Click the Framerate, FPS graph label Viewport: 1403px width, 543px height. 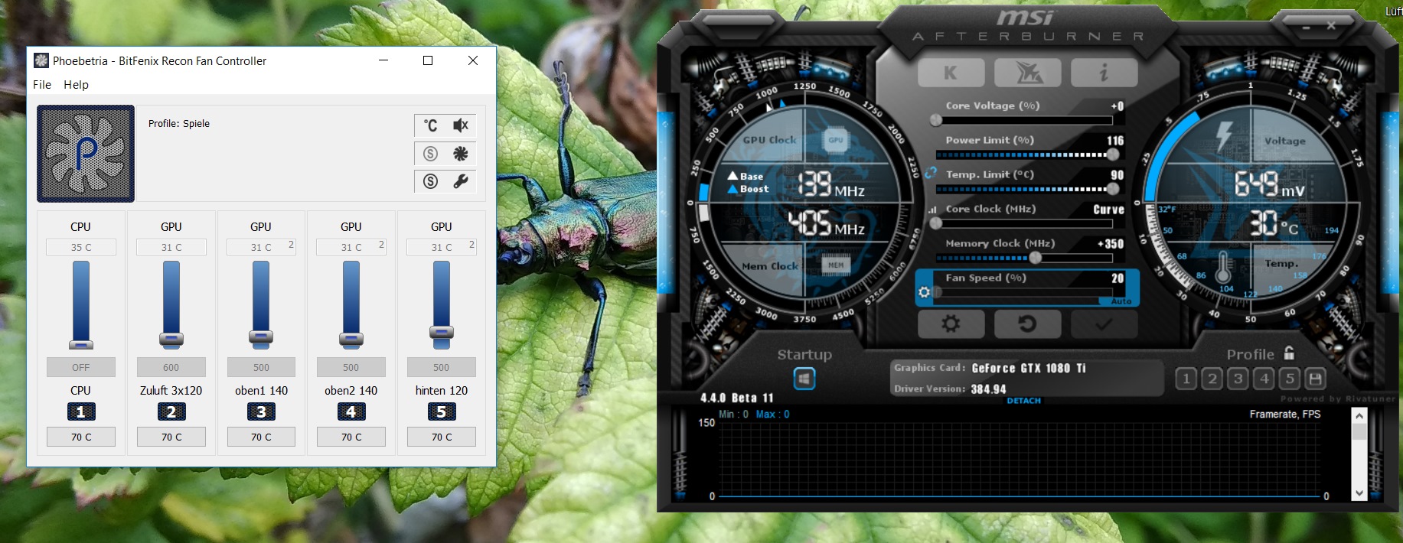tap(1285, 414)
